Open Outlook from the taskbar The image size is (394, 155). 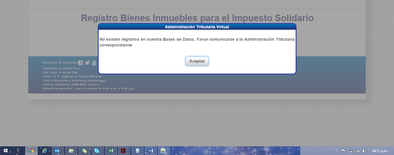[57, 151]
